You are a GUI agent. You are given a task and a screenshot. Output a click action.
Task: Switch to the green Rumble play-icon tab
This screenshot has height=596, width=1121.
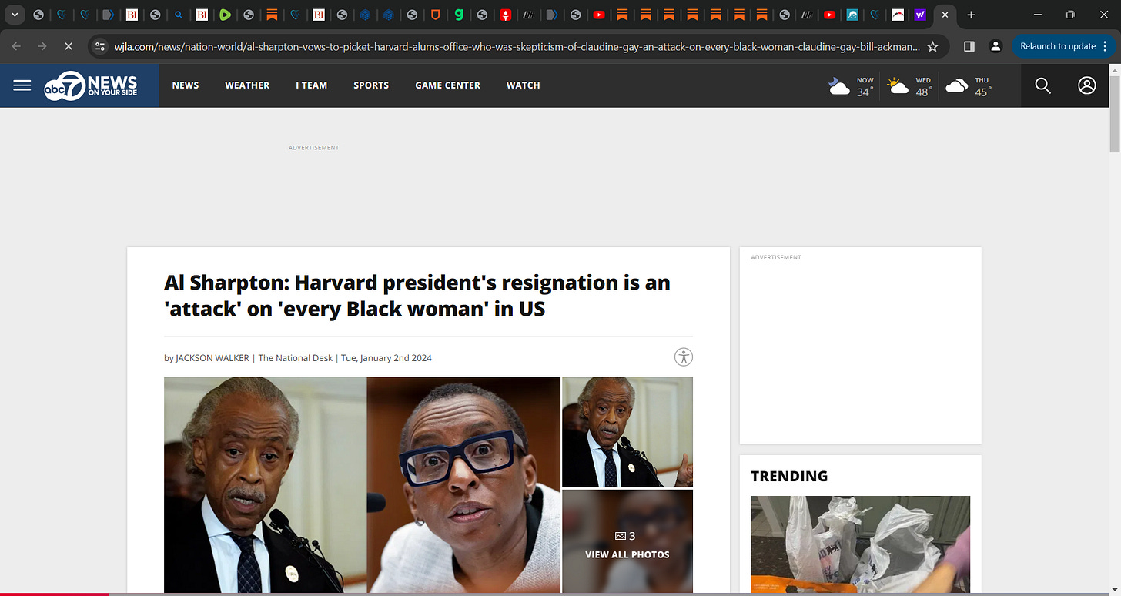[x=224, y=15]
